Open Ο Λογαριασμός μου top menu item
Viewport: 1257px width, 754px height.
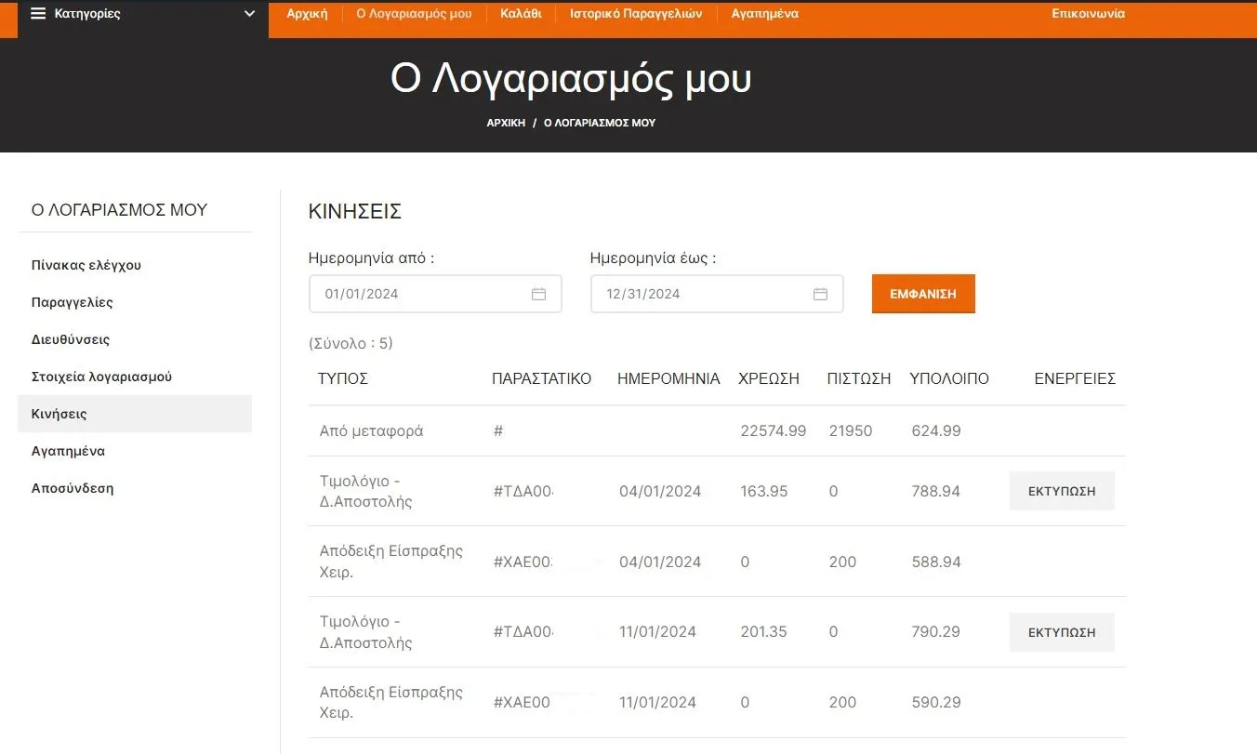coord(414,14)
